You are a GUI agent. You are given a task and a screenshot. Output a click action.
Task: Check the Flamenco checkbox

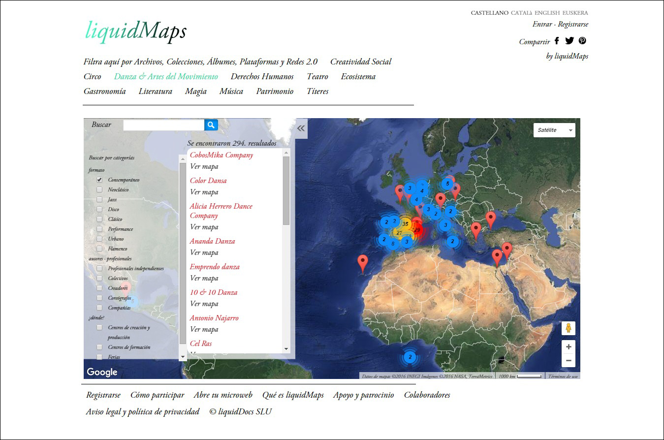click(99, 249)
